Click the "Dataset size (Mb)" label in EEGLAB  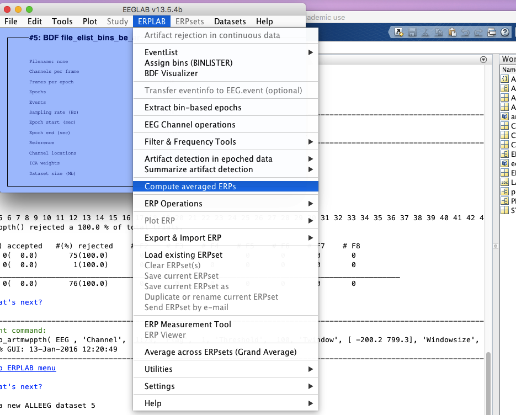[52, 173]
